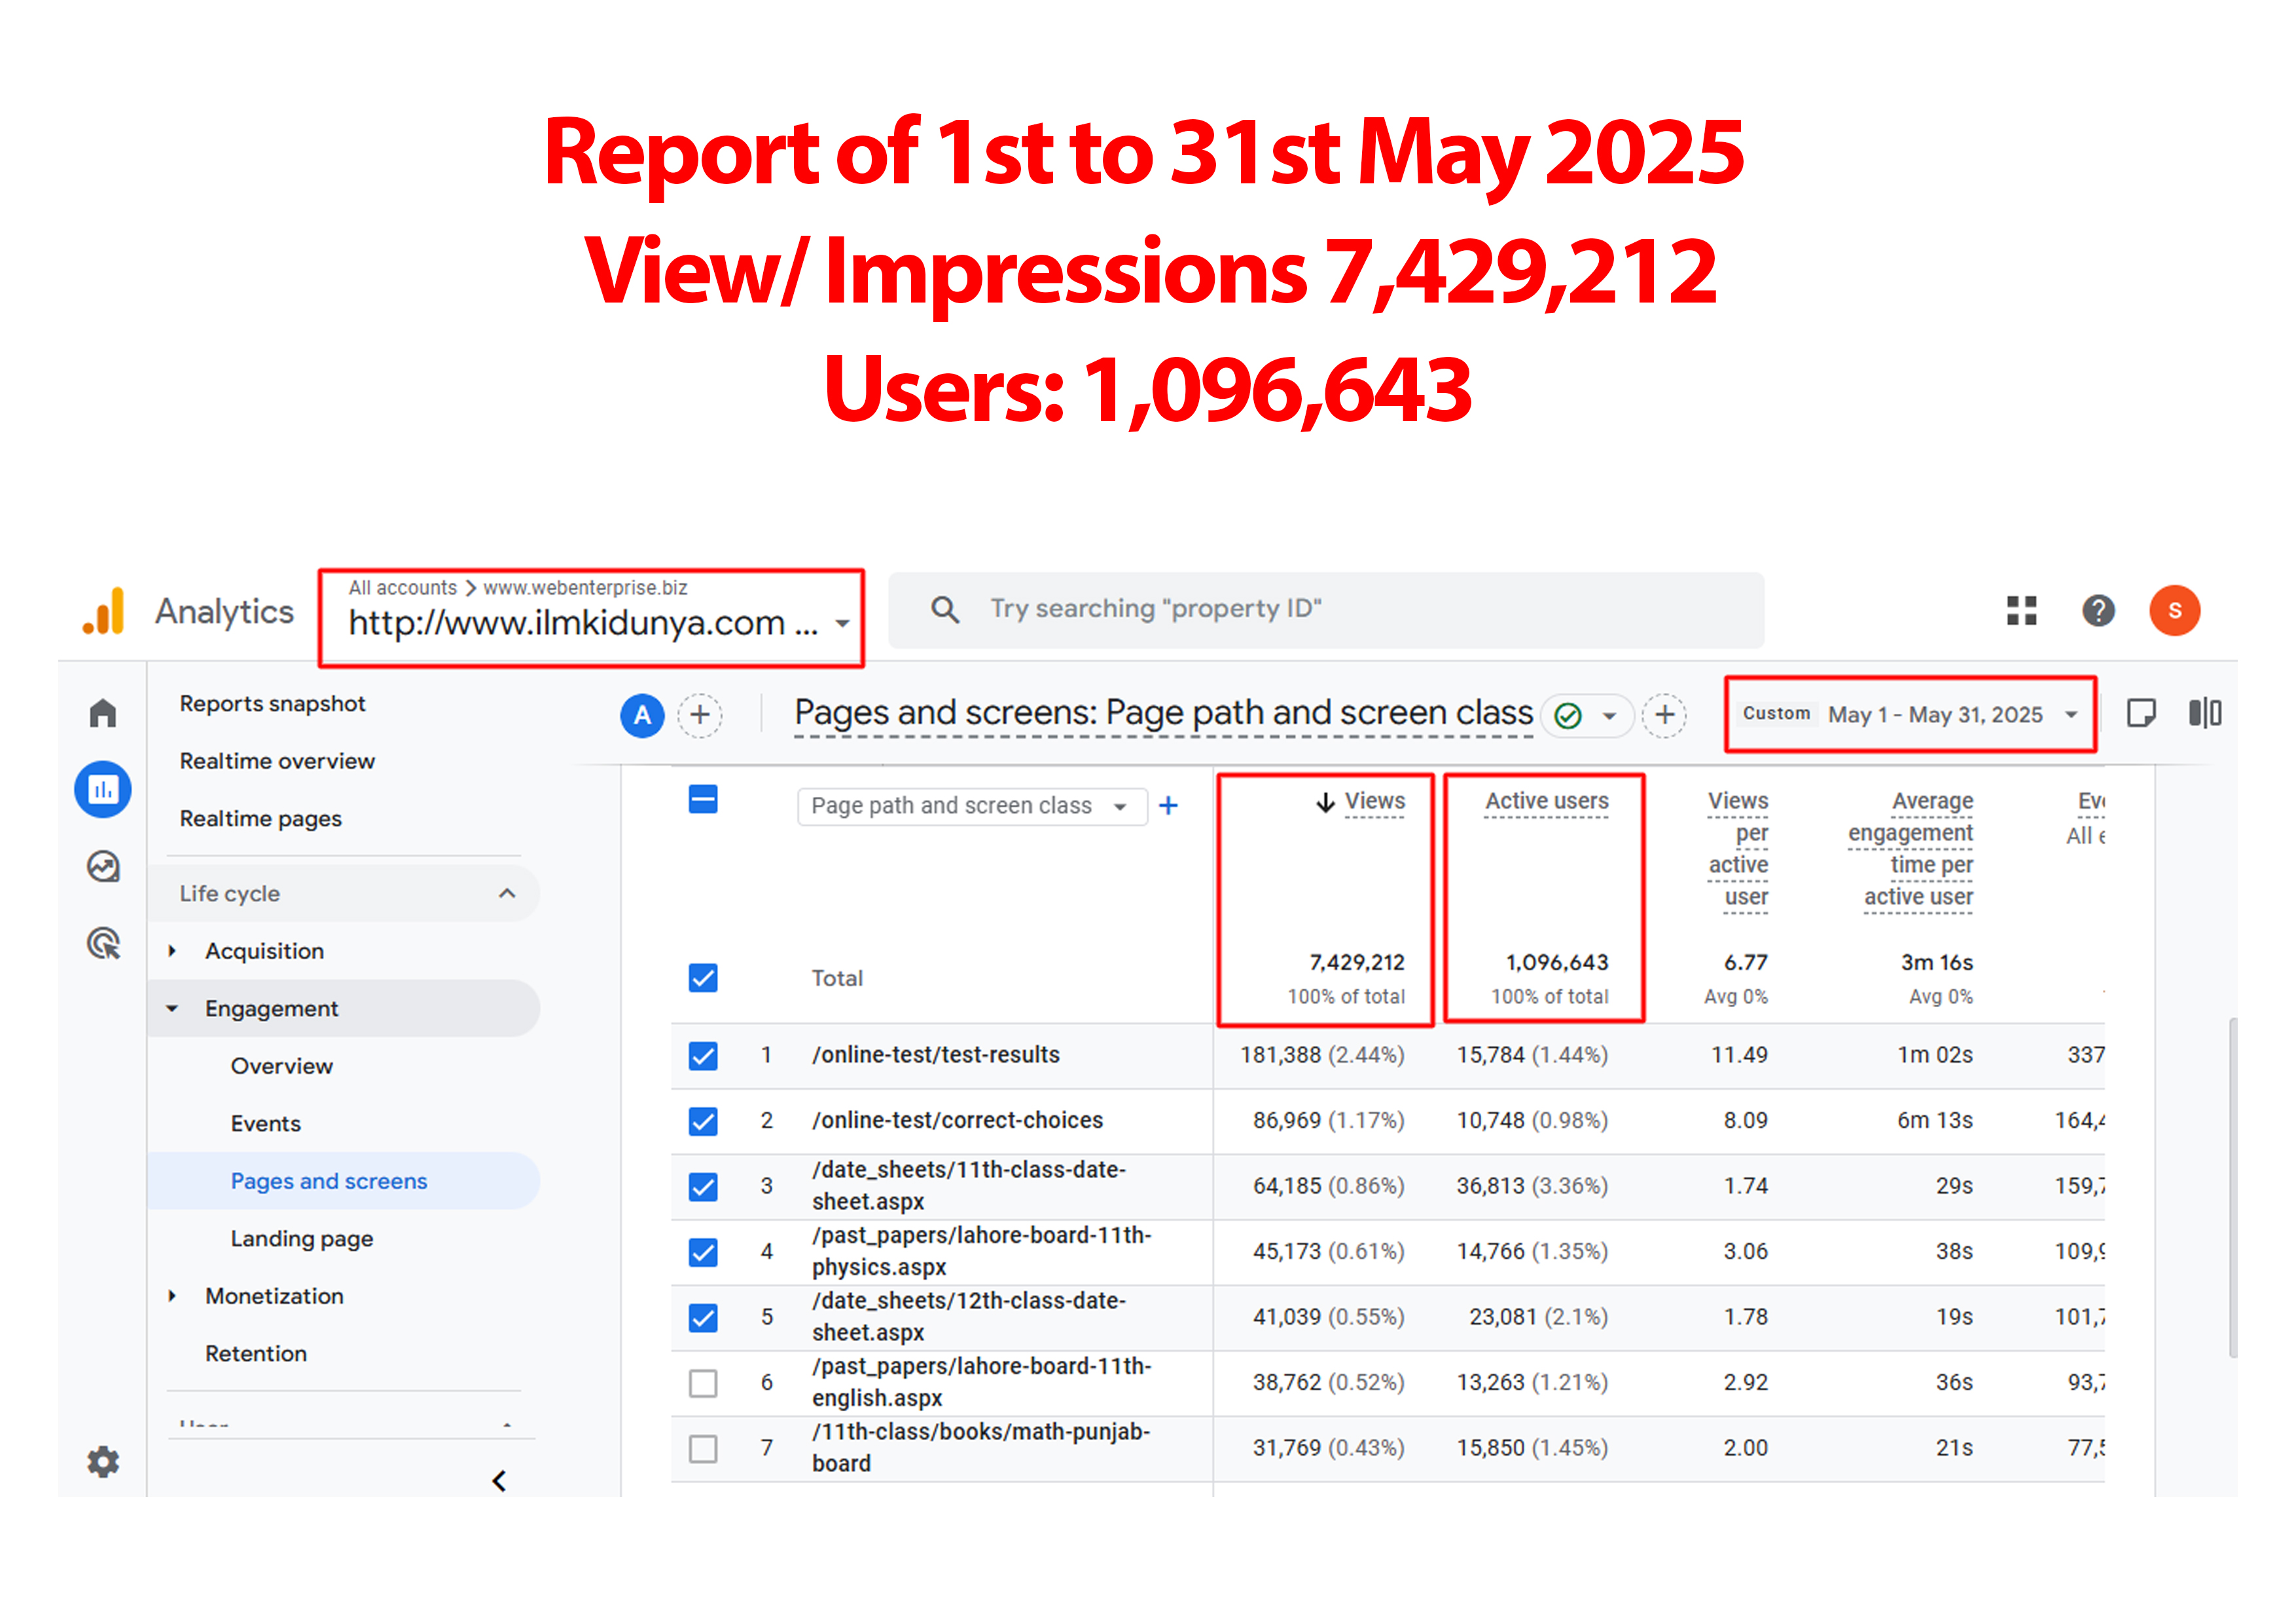2296x1624 pixels.
Task: Open the Explore icon in left rail
Action: point(103,866)
